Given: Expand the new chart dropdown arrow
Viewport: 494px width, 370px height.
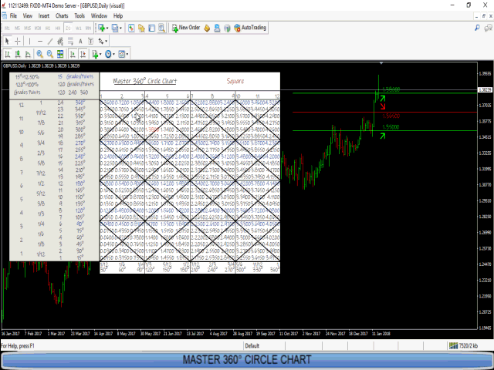Looking at the screenshot, I should [107, 28].
